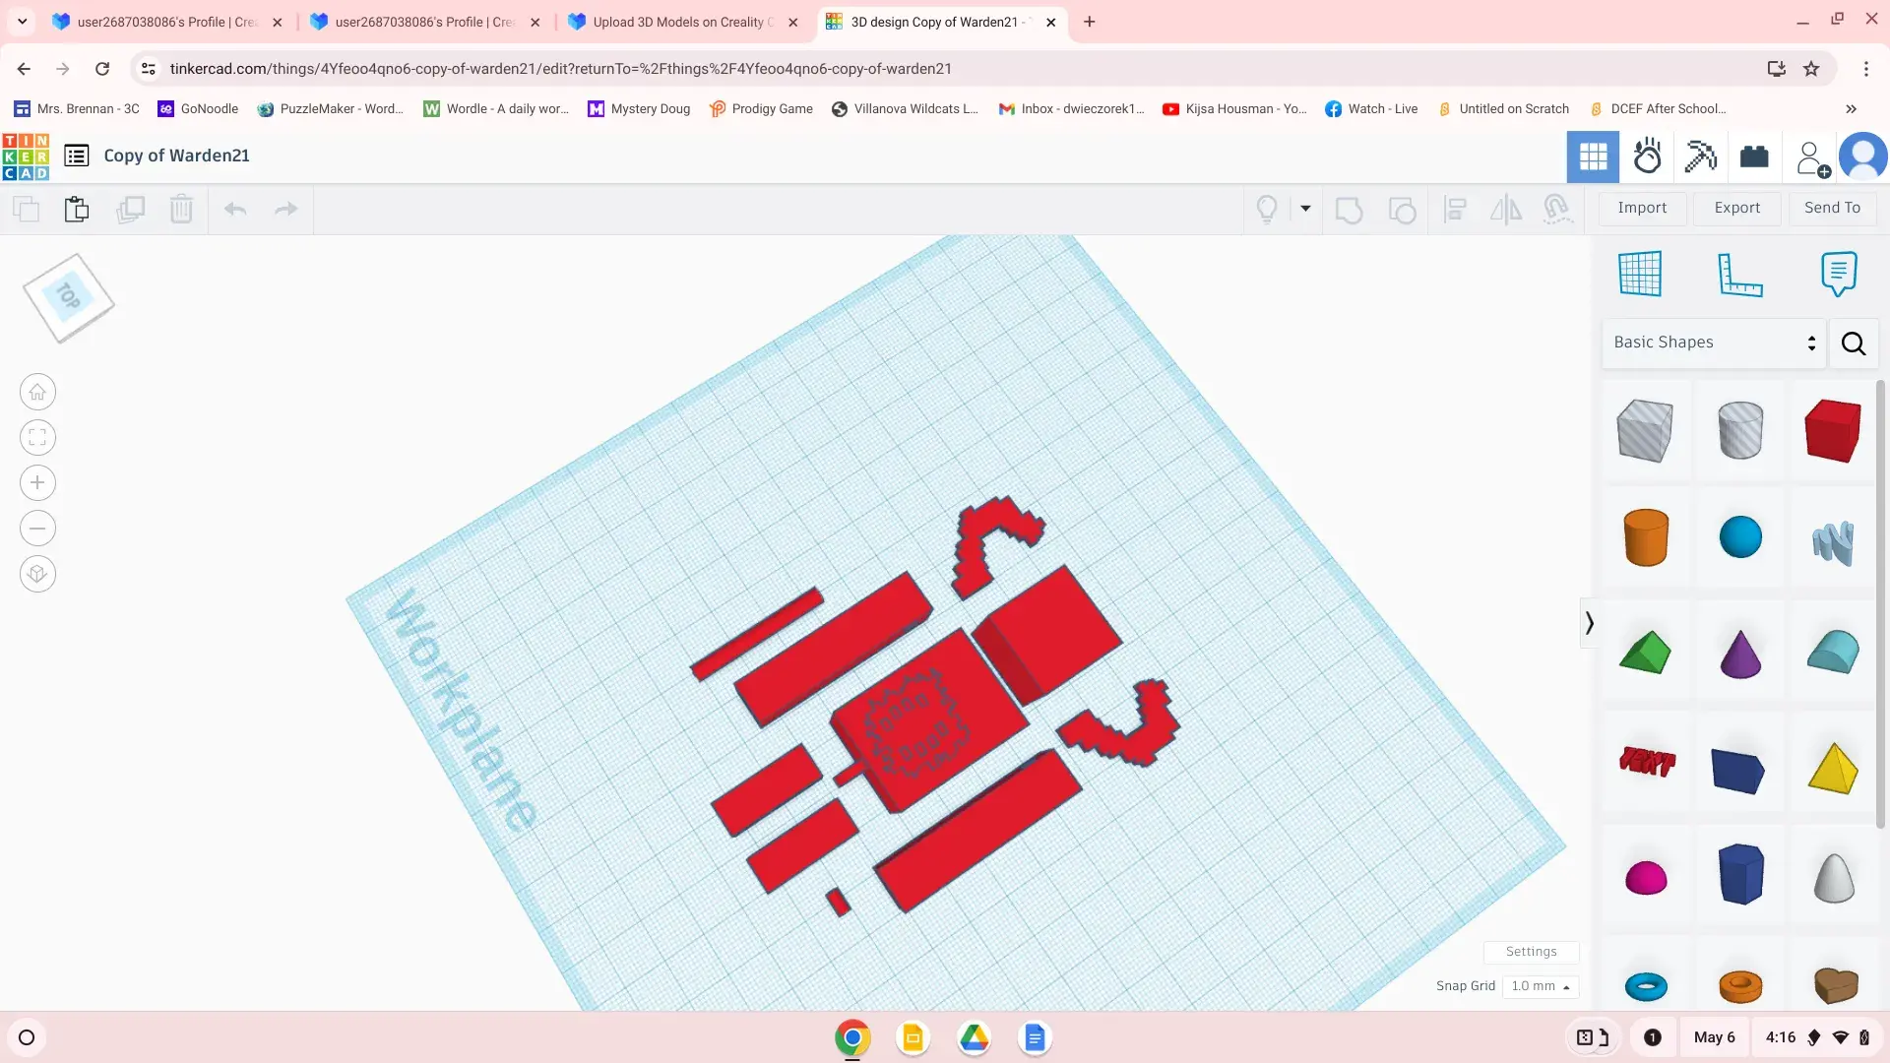Image resolution: width=1890 pixels, height=1063 pixels.
Task: Pick the red Box shape
Action: pyautogui.click(x=1832, y=430)
